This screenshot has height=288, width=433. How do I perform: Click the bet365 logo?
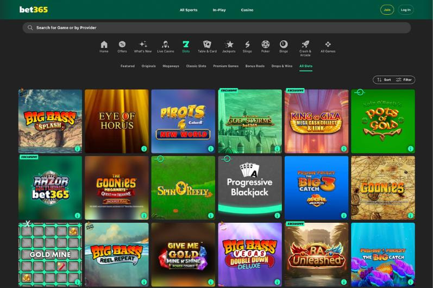tap(34, 10)
